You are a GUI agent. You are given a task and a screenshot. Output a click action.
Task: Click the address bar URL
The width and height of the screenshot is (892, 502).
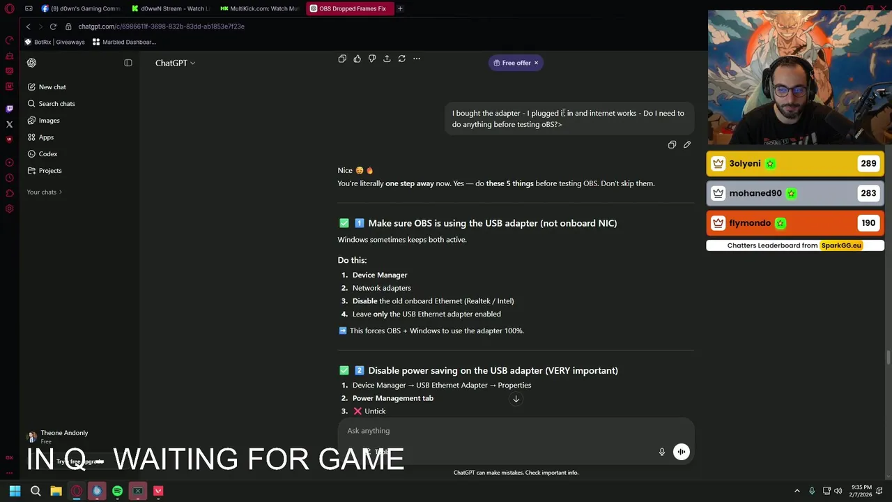pyautogui.click(x=161, y=26)
